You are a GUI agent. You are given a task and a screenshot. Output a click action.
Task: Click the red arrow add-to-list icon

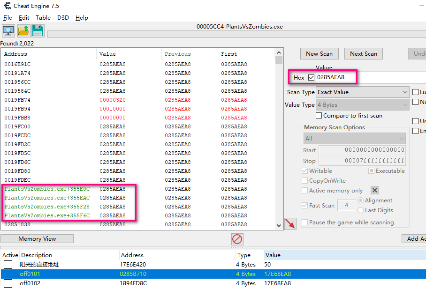290,224
